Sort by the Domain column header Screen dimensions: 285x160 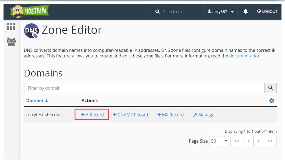point(37,101)
